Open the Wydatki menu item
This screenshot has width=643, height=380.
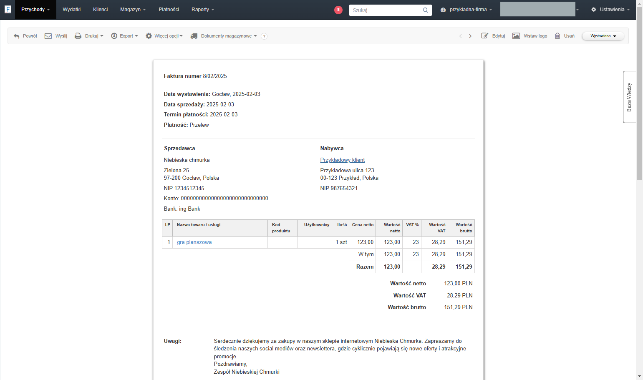click(72, 10)
